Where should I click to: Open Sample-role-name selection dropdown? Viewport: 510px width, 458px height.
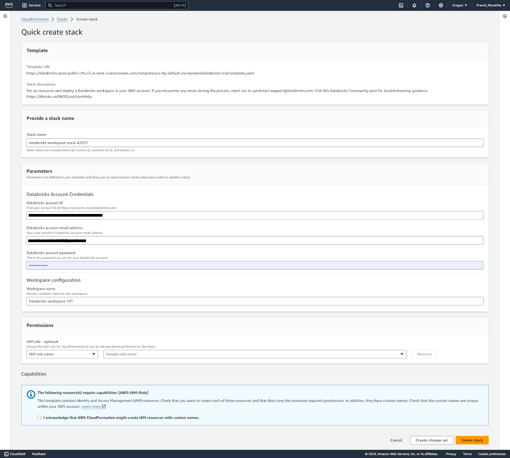[255, 354]
